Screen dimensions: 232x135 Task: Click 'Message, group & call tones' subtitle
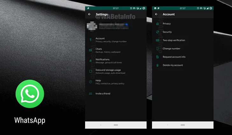[109, 62]
